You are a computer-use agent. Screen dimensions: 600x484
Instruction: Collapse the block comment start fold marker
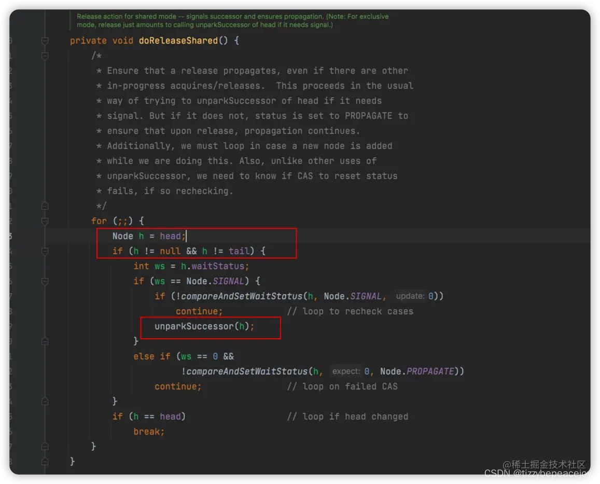tap(45, 56)
